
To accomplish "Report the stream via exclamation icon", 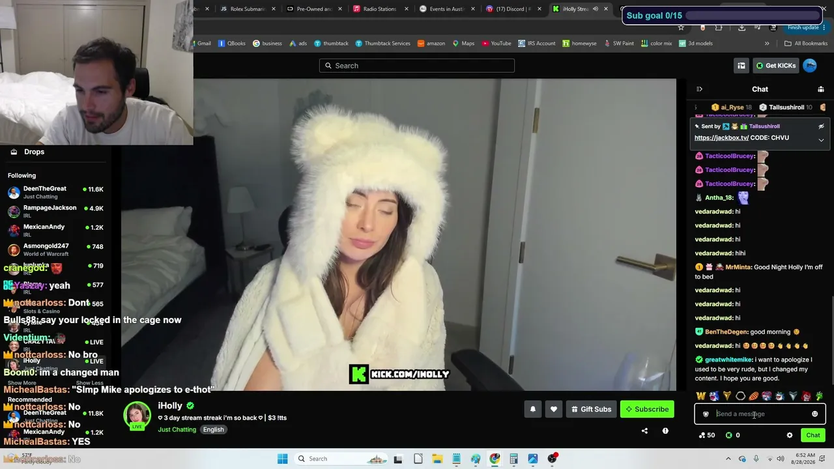I will [665, 431].
